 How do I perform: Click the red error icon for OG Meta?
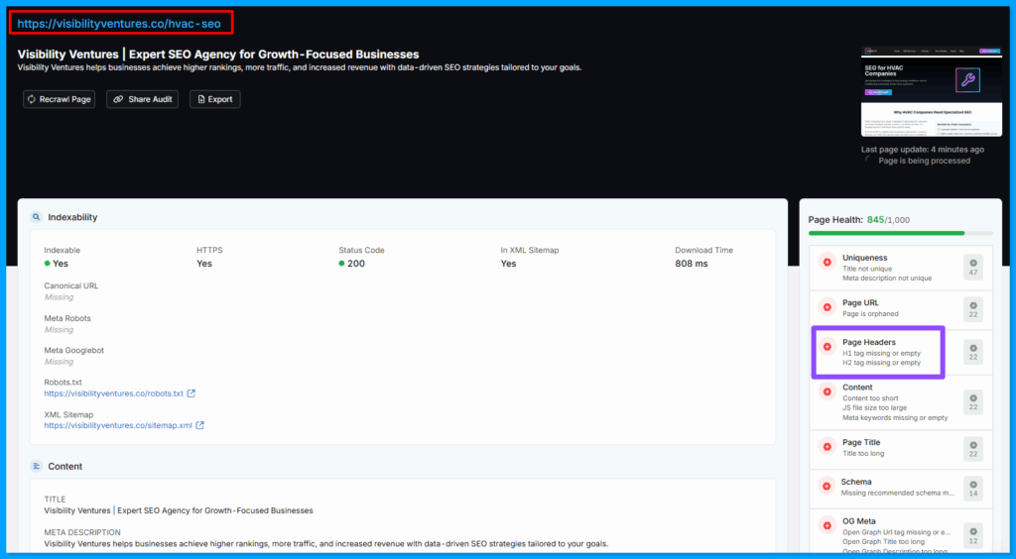tap(826, 525)
